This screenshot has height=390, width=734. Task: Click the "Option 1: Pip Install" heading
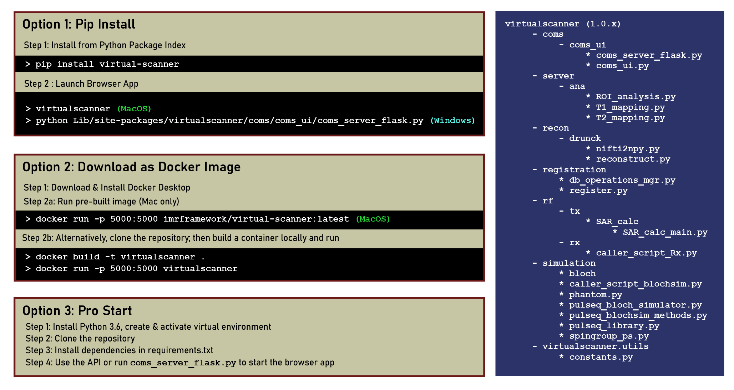tap(79, 24)
